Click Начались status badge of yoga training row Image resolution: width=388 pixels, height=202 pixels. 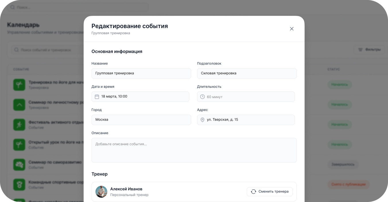tap(339, 85)
